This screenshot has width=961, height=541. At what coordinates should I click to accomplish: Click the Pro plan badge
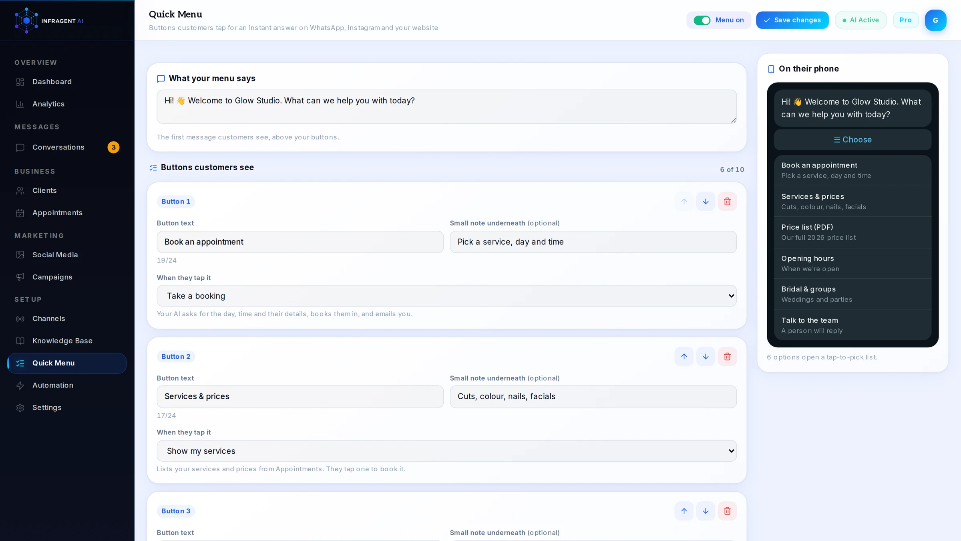tap(905, 20)
